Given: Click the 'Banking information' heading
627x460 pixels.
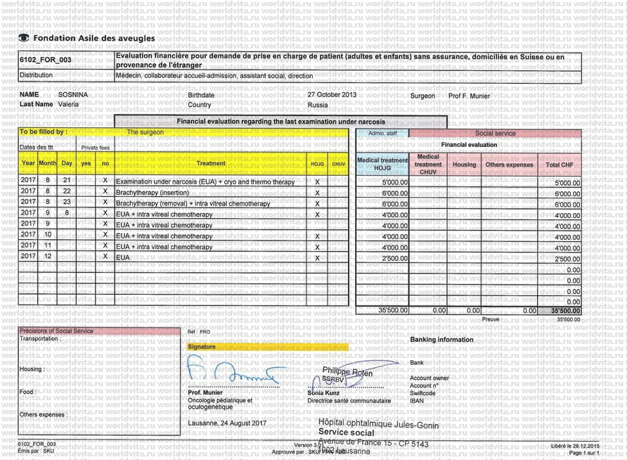Looking at the screenshot, I should pyautogui.click(x=441, y=340).
